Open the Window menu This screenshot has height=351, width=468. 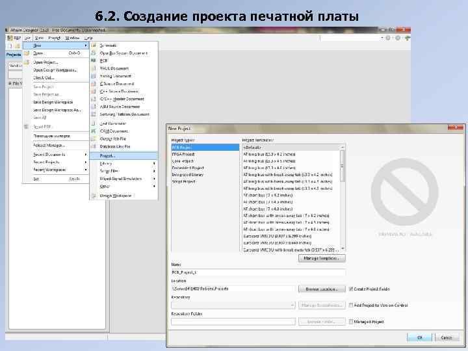pyautogui.click(x=72, y=38)
